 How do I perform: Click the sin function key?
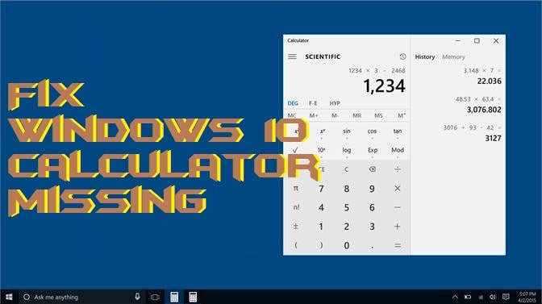347,131
